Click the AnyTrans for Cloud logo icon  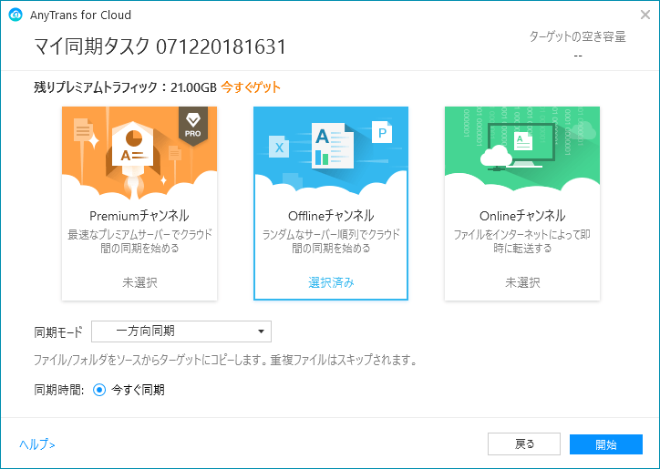[x=15, y=15]
